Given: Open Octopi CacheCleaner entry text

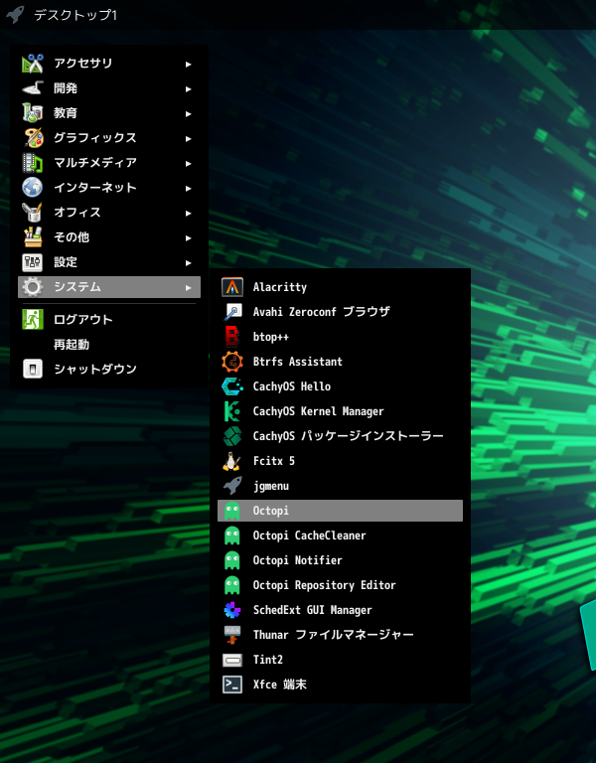Looking at the screenshot, I should pos(310,535).
